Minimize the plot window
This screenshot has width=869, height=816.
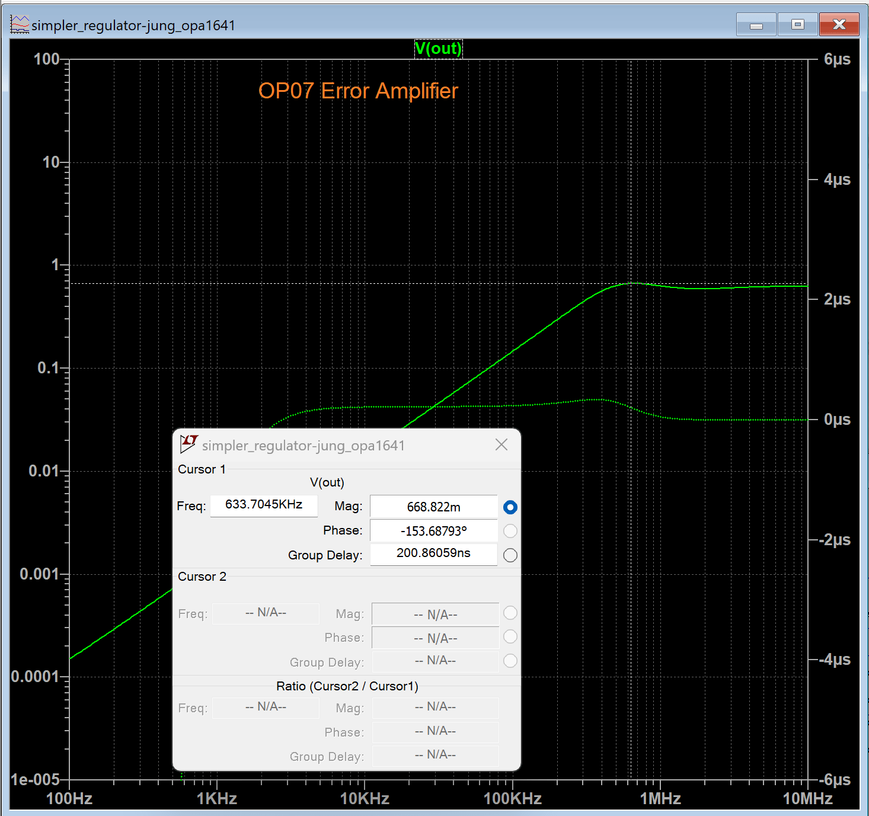[x=756, y=25]
